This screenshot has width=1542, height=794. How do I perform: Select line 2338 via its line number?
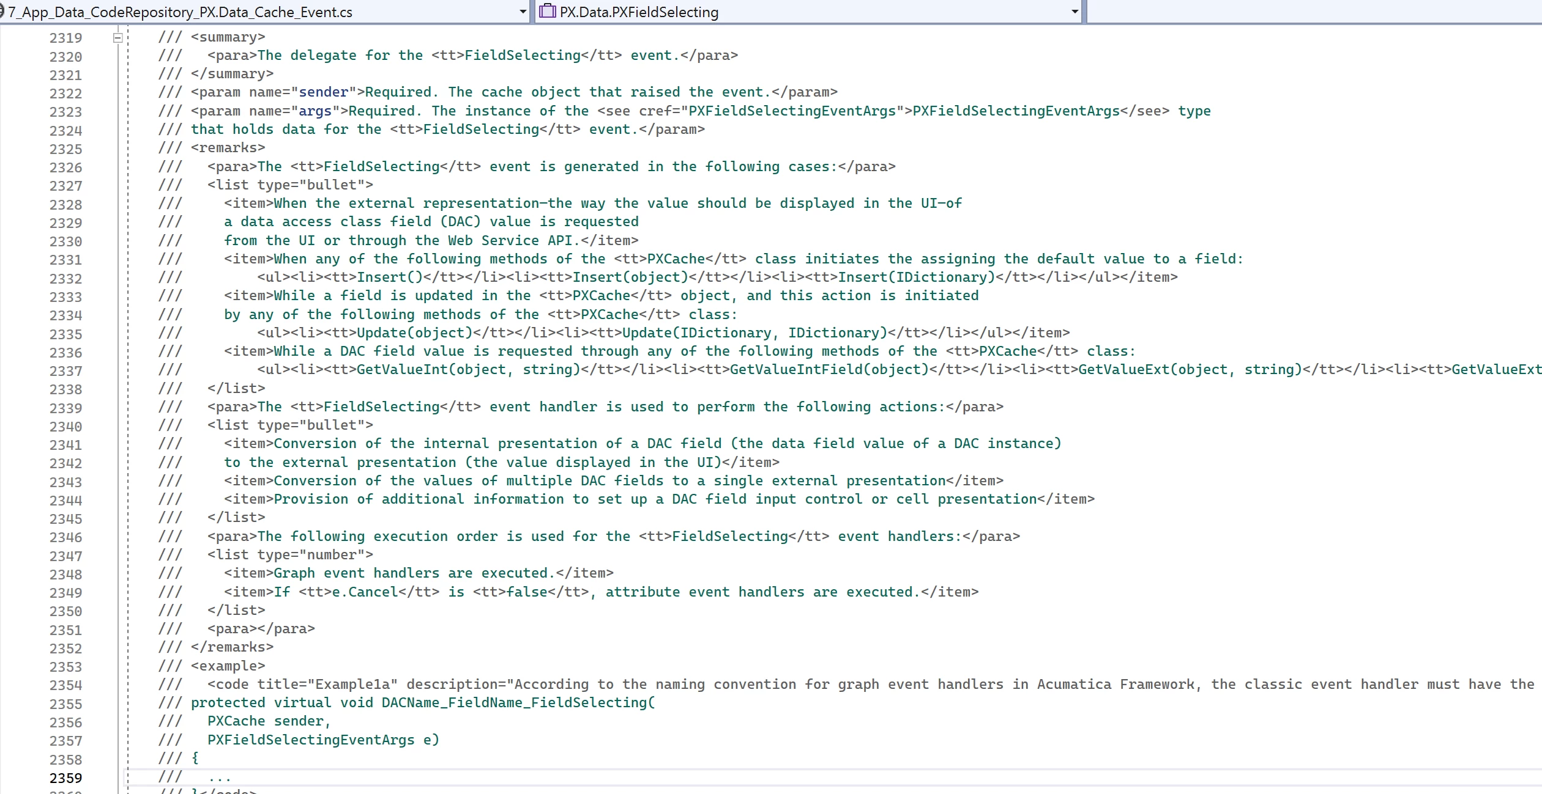pyautogui.click(x=65, y=389)
